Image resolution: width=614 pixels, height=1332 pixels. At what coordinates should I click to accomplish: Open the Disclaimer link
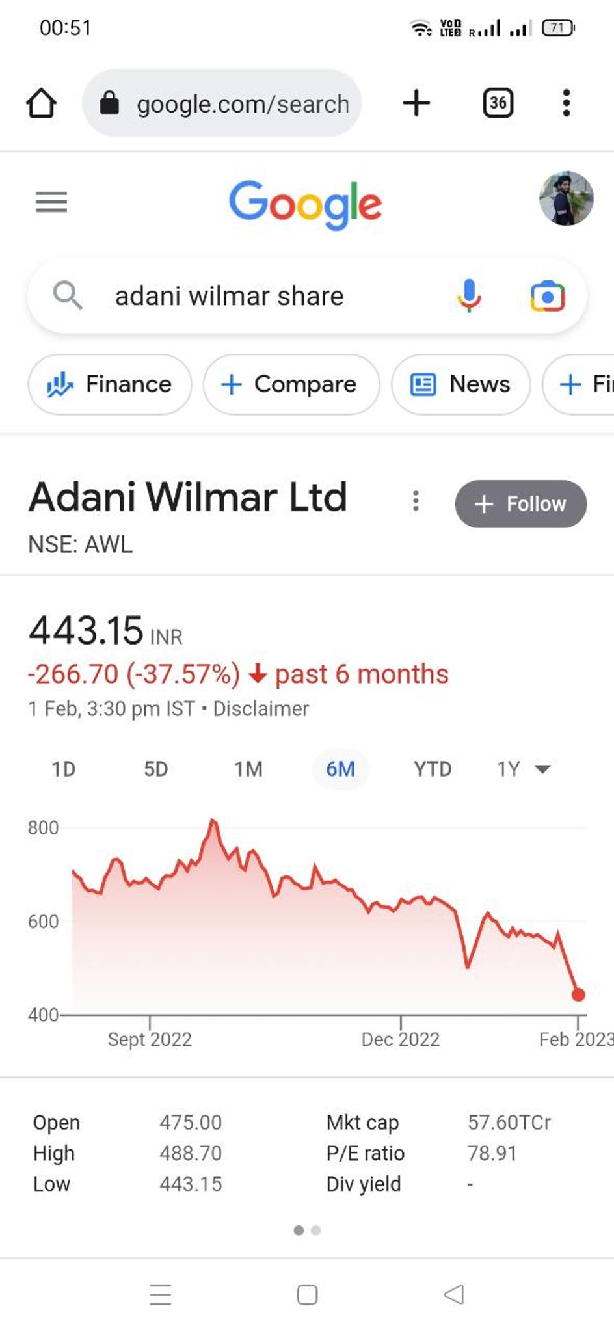click(261, 709)
